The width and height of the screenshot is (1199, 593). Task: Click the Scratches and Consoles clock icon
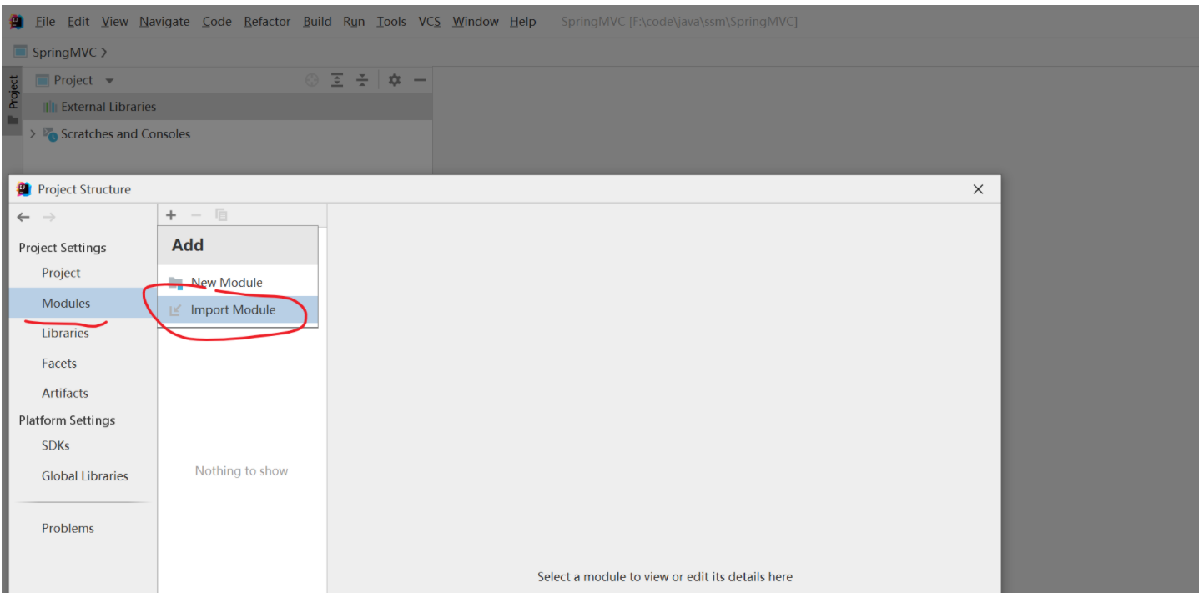click(50, 134)
